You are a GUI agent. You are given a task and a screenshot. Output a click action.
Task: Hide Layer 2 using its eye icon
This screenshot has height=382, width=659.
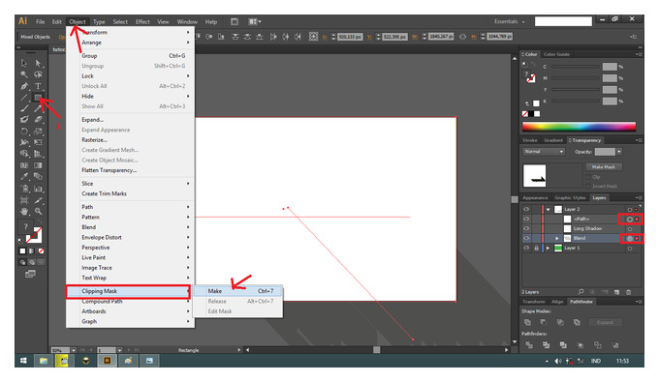pyautogui.click(x=526, y=209)
